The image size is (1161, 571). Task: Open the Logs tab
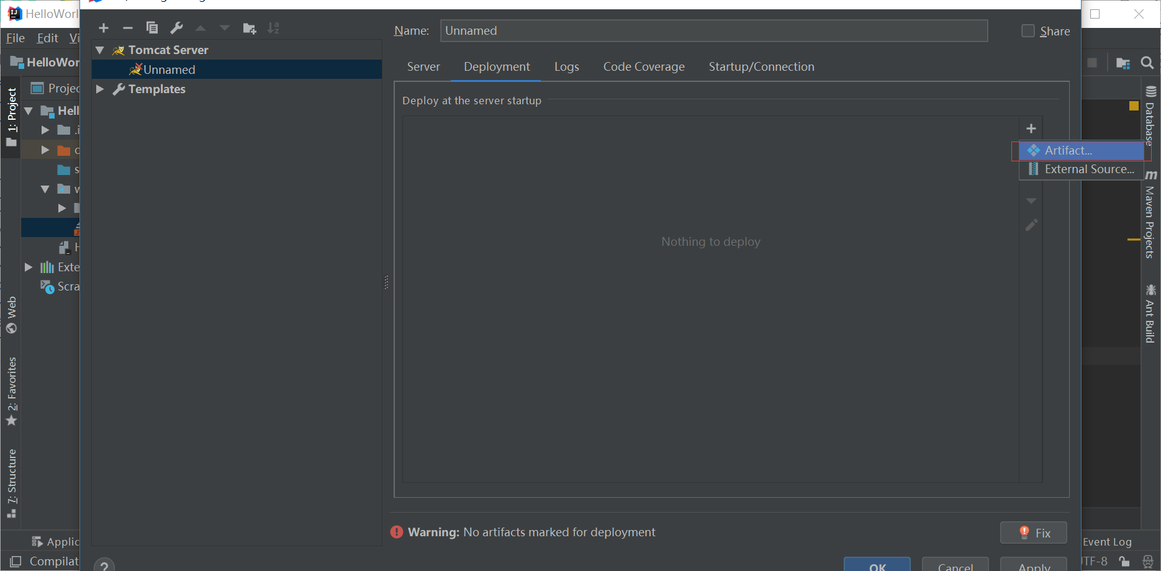[567, 66]
